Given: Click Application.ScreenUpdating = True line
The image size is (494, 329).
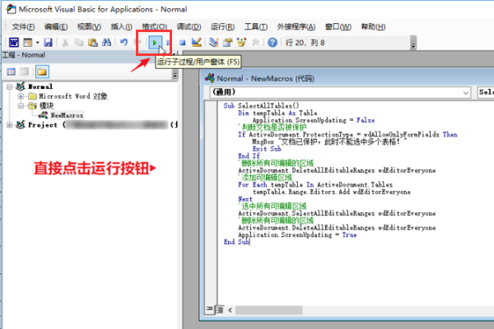Looking at the screenshot, I should point(297,235).
